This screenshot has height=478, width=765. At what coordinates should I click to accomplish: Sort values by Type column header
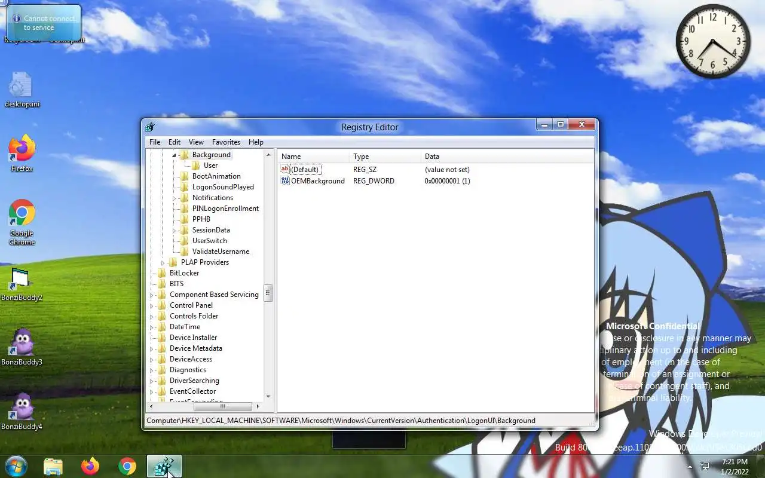(385, 157)
